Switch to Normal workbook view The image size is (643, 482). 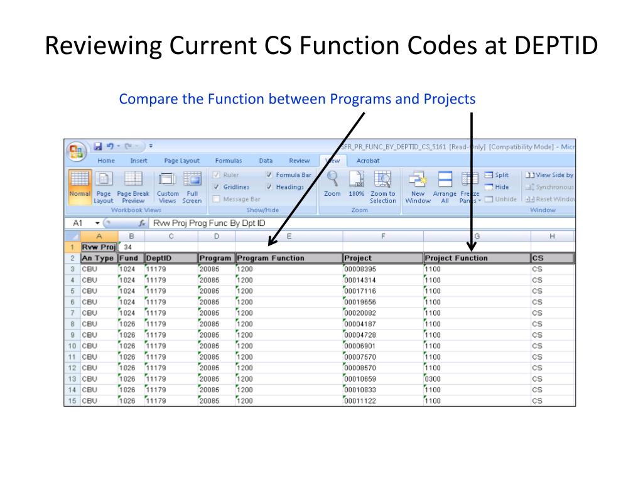click(x=80, y=187)
